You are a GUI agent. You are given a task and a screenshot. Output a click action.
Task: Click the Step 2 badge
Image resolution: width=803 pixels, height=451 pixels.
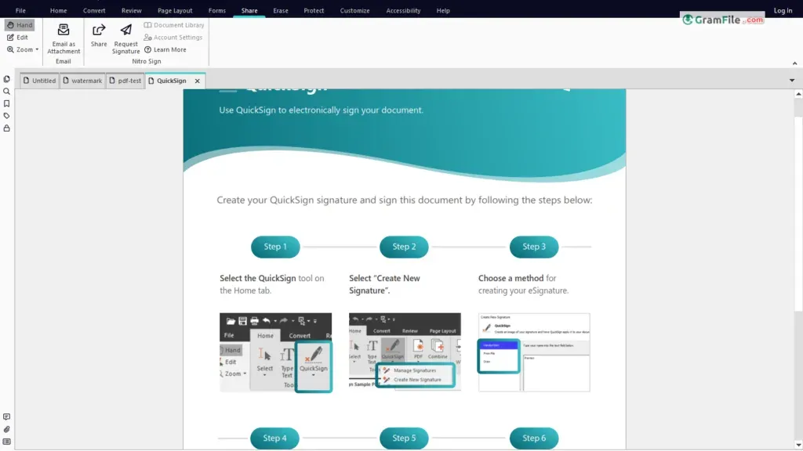[404, 247]
